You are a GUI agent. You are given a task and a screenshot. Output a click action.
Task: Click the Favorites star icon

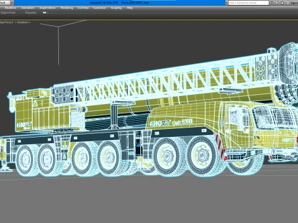pos(282,3)
